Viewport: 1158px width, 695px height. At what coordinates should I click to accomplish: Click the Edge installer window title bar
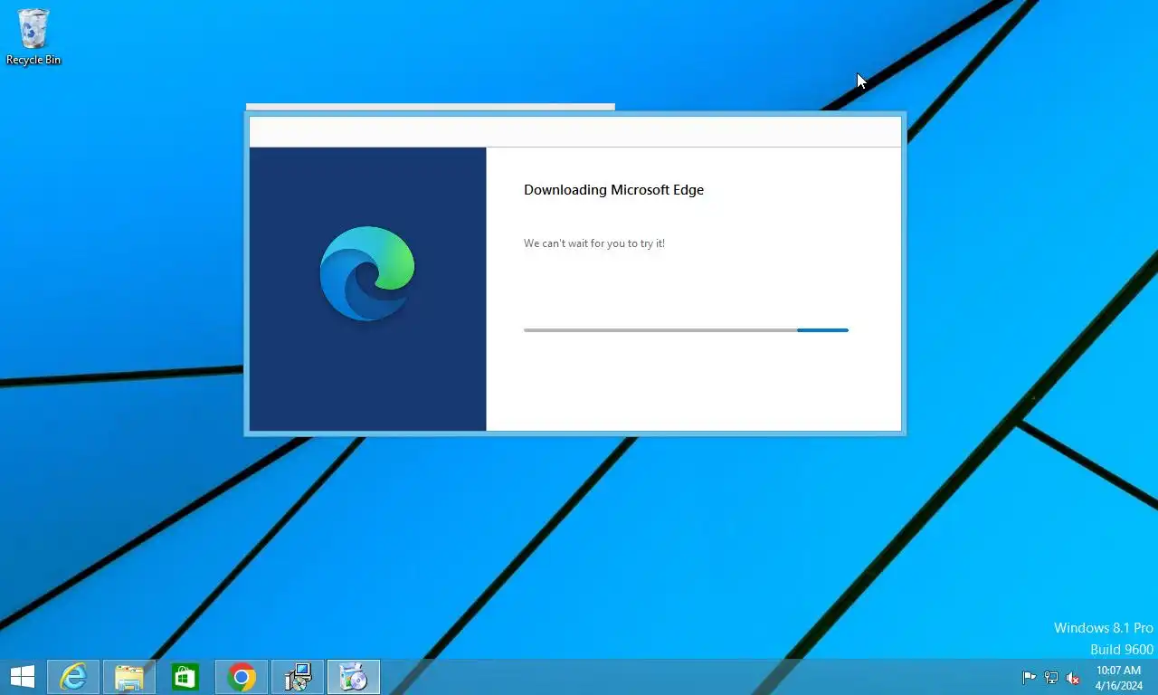pyautogui.click(x=575, y=131)
